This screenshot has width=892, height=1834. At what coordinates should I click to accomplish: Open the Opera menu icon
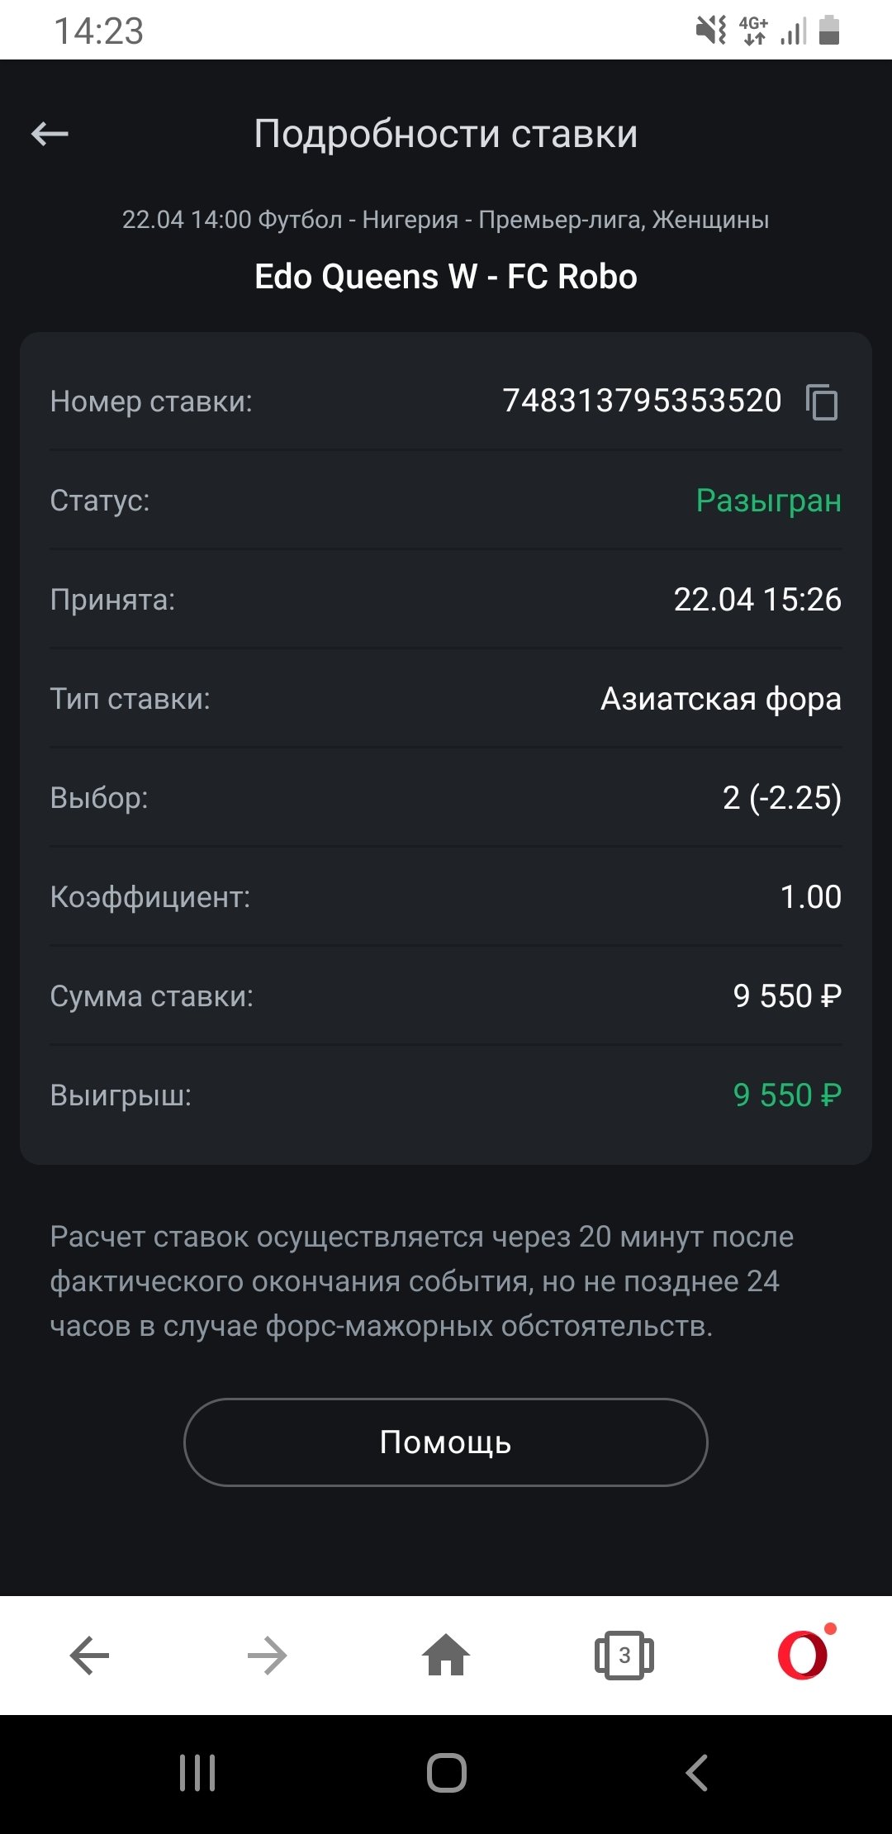(803, 1656)
